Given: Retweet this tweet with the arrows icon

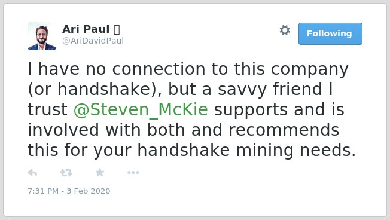Looking at the screenshot, I should tap(66, 173).
